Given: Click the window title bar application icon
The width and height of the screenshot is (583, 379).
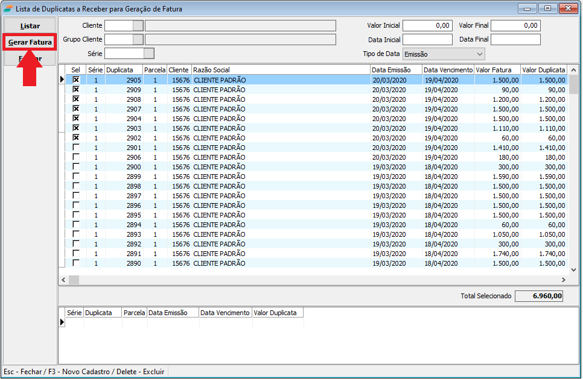Looking at the screenshot, I should pyautogui.click(x=7, y=8).
